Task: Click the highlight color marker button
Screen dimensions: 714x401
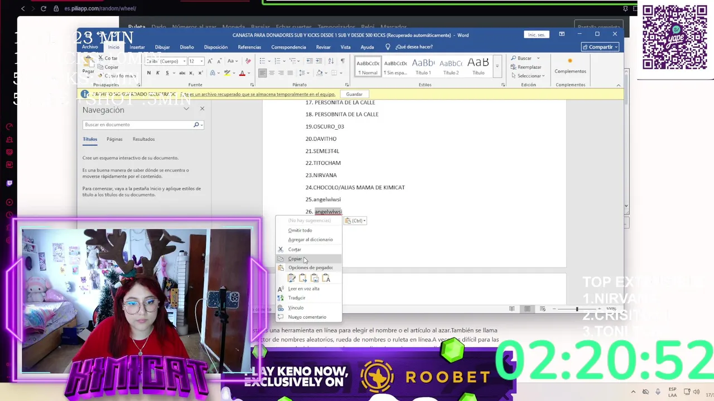Action: (227, 73)
